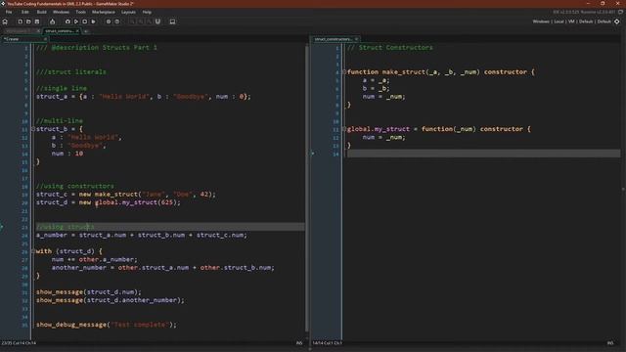The image size is (626, 352).
Task: Click the Open Project toolbar icon
Action: 28,22
